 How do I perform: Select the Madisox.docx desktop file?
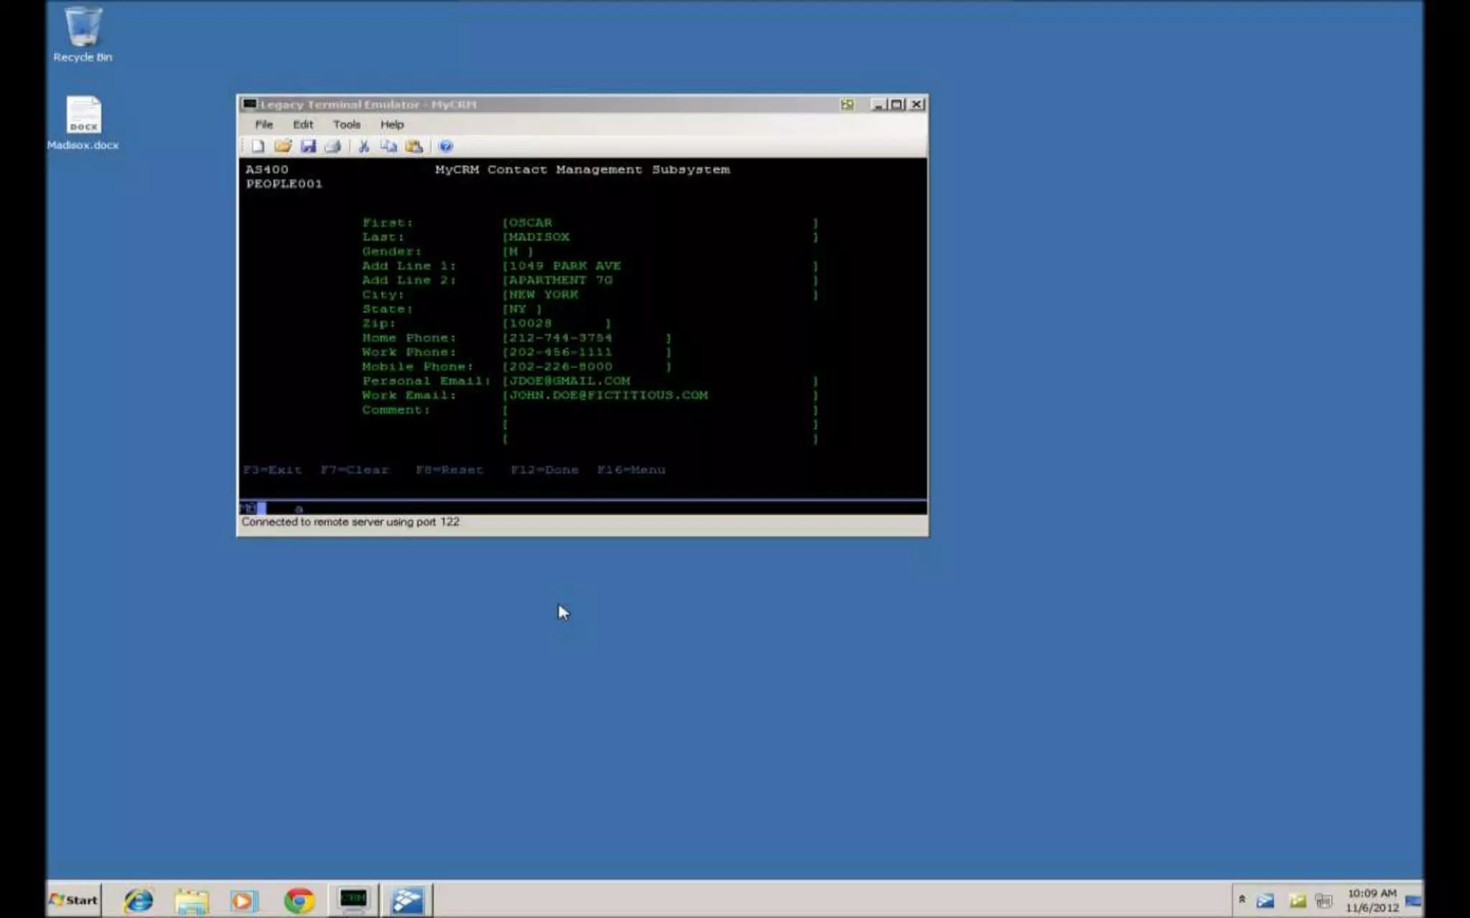(x=83, y=123)
